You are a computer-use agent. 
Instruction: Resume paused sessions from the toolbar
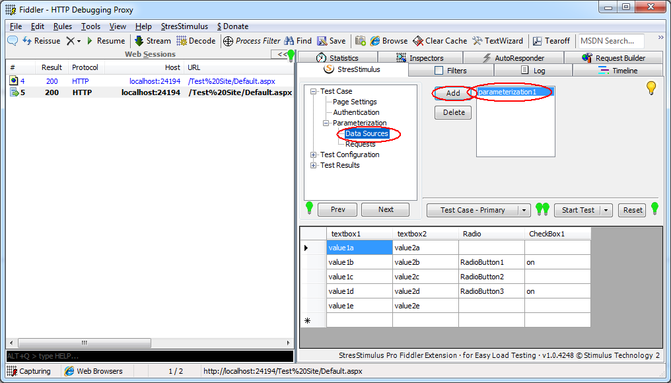pyautogui.click(x=106, y=41)
